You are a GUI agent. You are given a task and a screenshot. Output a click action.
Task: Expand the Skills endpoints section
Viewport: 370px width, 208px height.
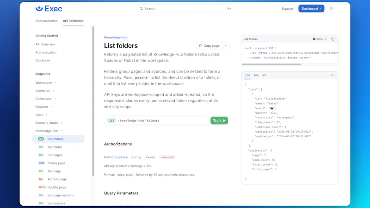(x=41, y=115)
